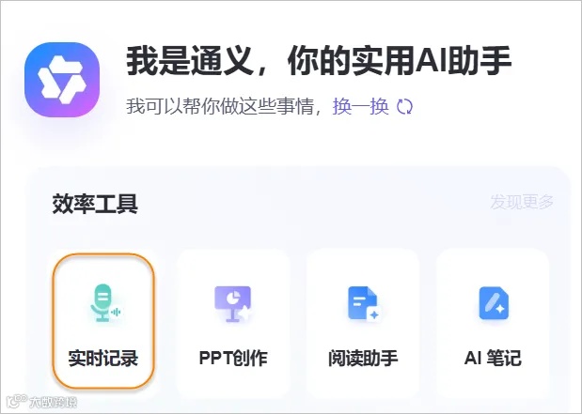Image resolution: width=582 pixels, height=414 pixels.
Task: Click the 实时记录 label
Action: click(x=103, y=358)
